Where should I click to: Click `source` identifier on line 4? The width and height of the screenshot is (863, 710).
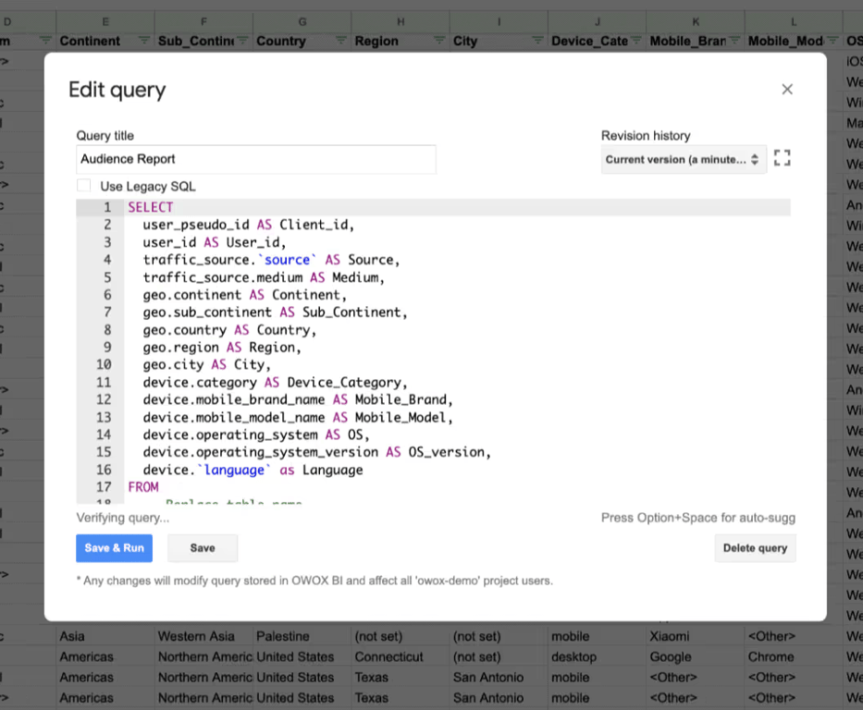point(287,260)
